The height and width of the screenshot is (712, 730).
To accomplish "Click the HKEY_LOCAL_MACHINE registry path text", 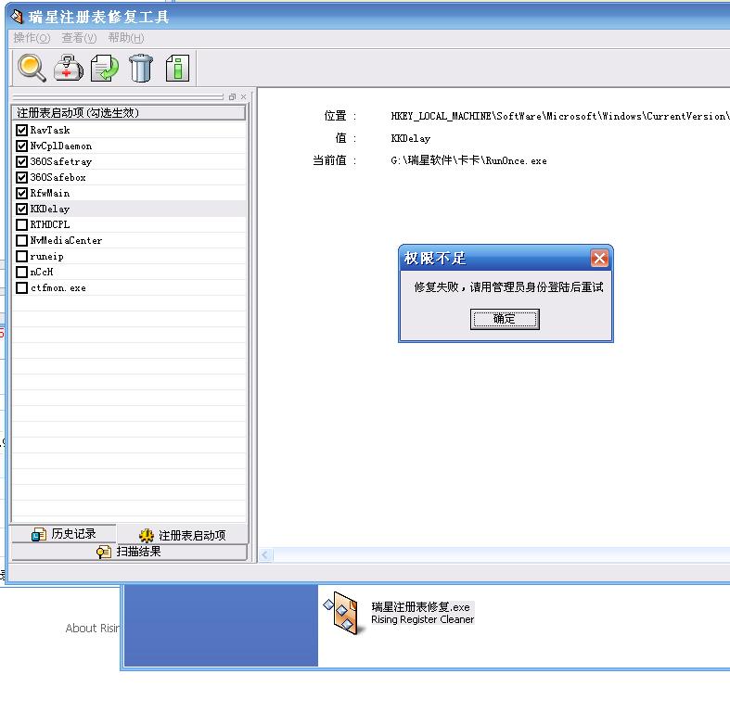I will (560, 116).
